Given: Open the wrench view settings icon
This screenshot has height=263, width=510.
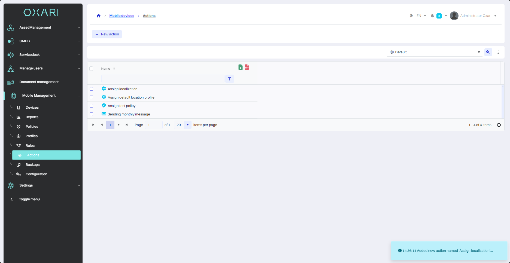Looking at the screenshot, I should coord(488,52).
